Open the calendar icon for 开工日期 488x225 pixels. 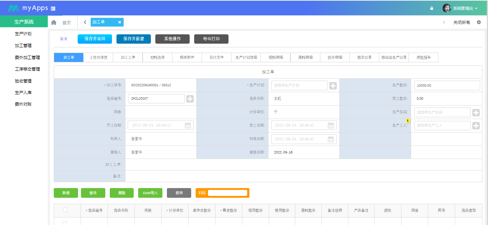coord(188,125)
